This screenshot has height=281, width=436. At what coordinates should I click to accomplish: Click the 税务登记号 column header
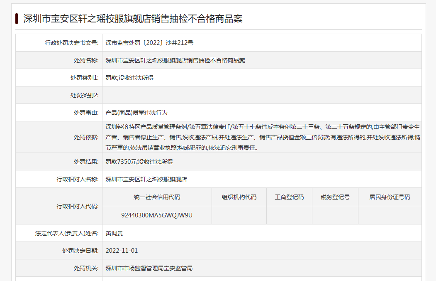coord(335,197)
